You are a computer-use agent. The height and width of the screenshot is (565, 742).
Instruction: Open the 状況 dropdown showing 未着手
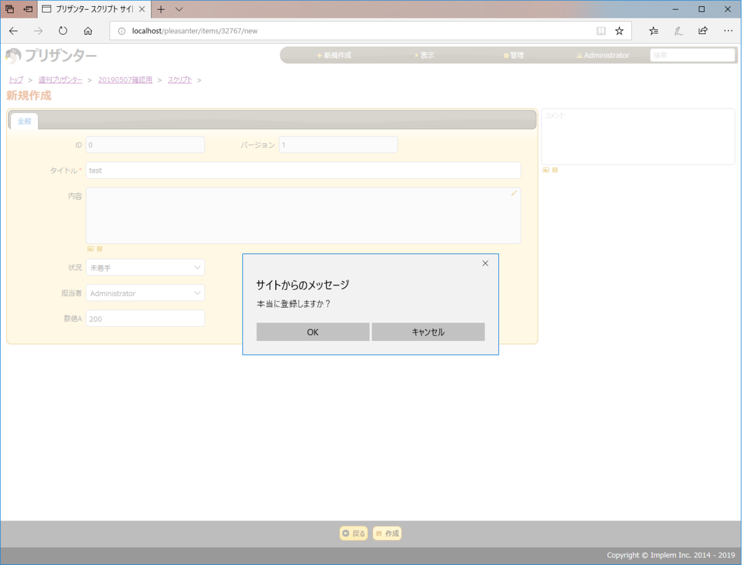coord(145,268)
